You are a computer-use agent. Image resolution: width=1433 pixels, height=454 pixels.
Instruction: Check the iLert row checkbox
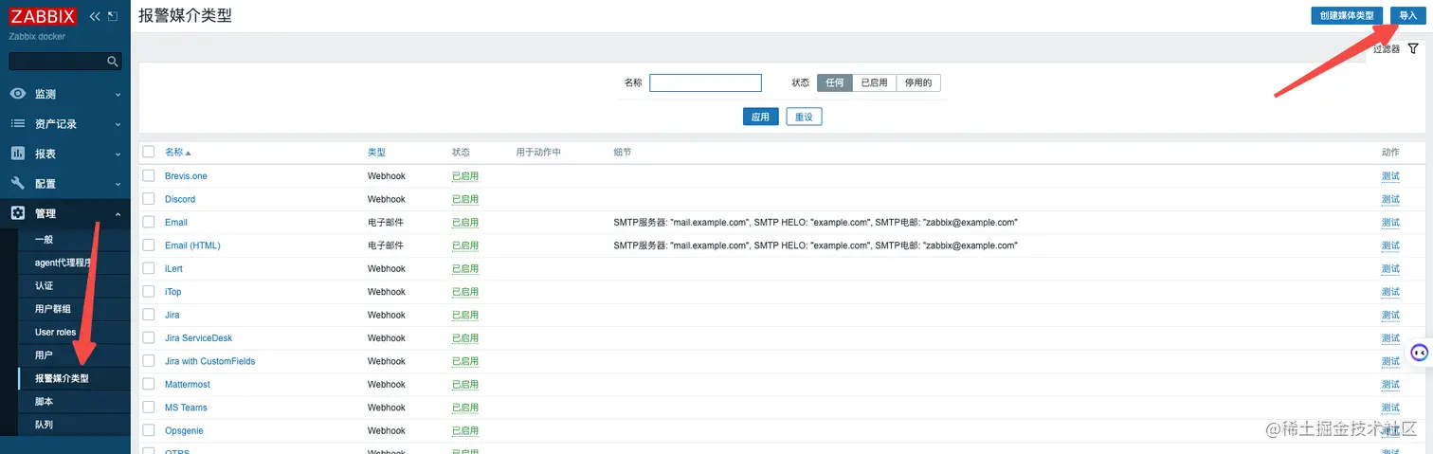(x=148, y=268)
